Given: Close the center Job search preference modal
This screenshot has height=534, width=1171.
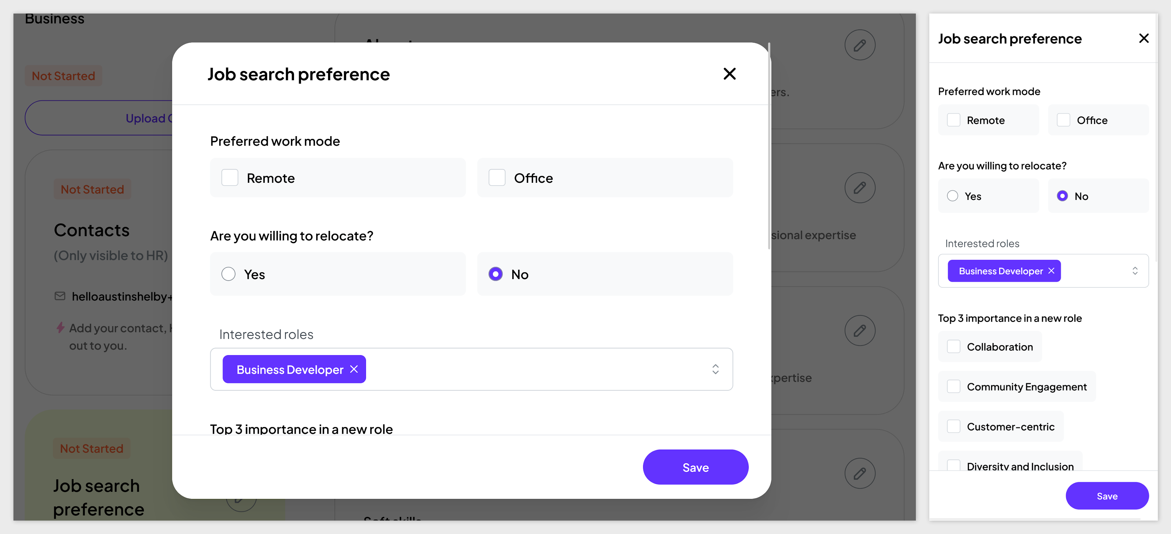Looking at the screenshot, I should [729, 73].
